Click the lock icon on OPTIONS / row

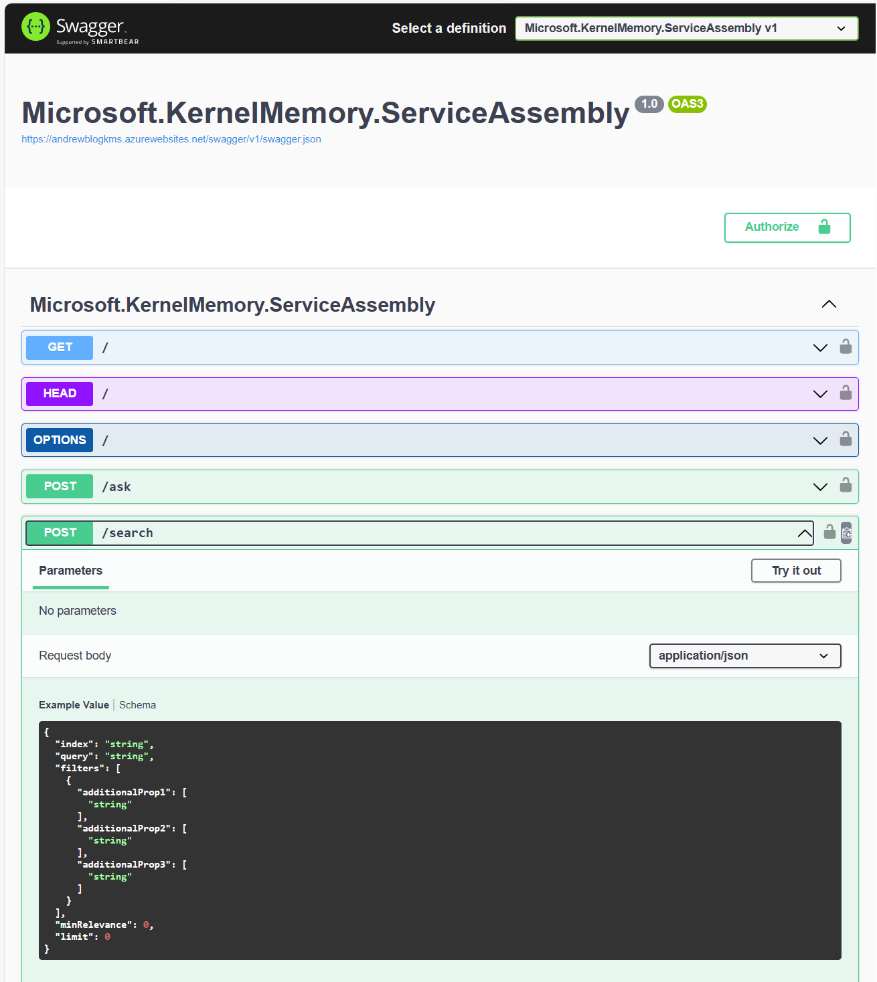point(846,439)
